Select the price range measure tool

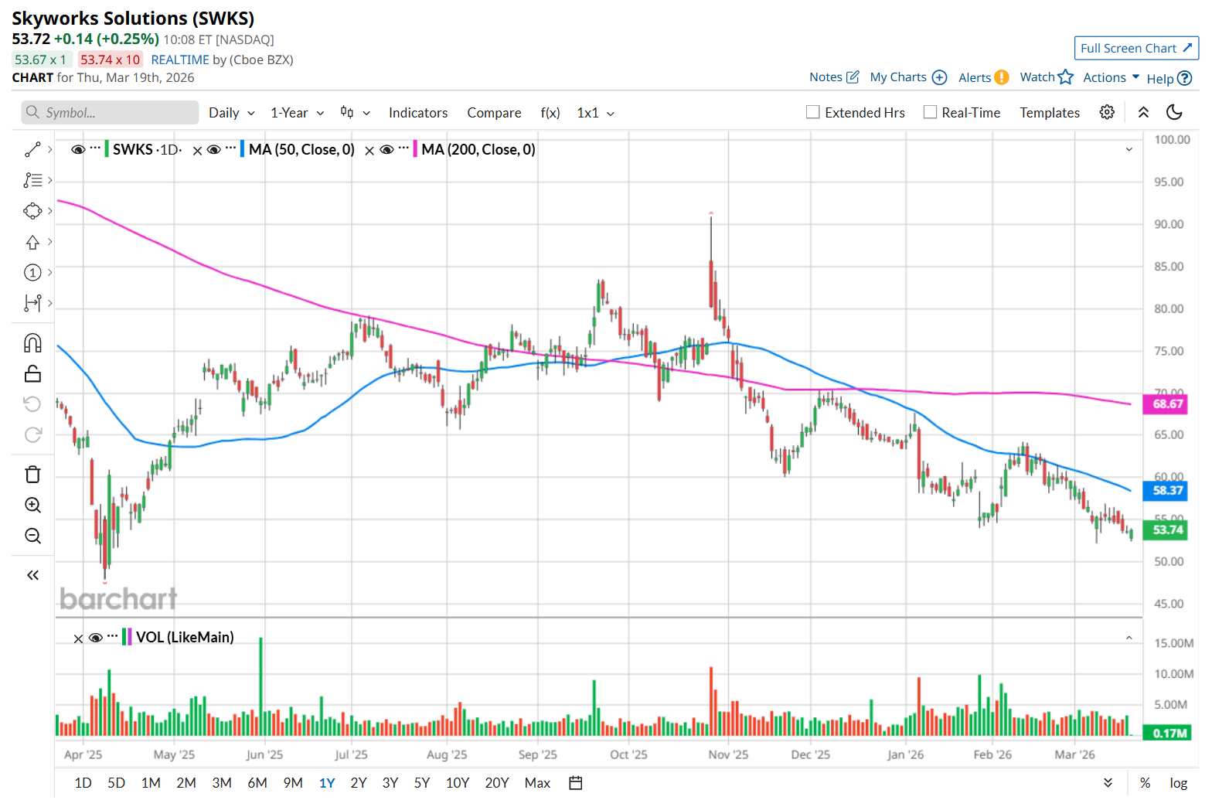click(x=32, y=303)
